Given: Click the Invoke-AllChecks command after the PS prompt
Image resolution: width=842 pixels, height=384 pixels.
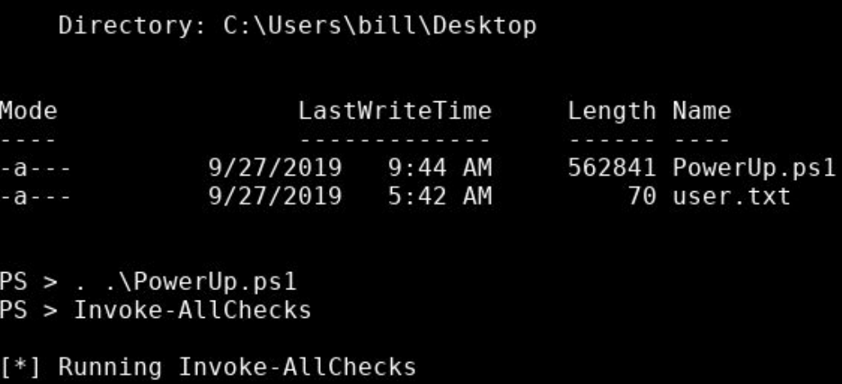Looking at the screenshot, I should (192, 310).
